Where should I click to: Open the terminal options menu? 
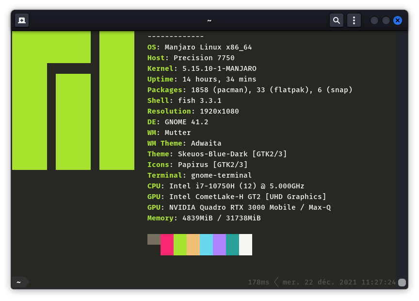click(354, 20)
